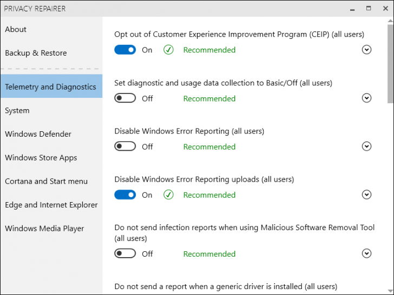Toggle off the CEIP opt-out switch
The image size is (394, 295).
pos(125,50)
